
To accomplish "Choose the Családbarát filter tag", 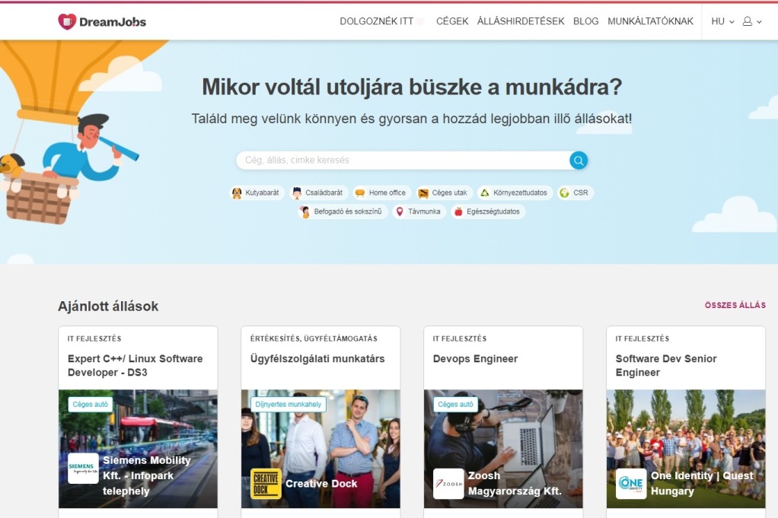I will pos(319,193).
